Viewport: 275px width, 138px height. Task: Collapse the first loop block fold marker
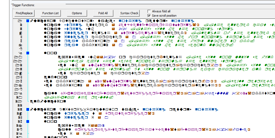28,53
